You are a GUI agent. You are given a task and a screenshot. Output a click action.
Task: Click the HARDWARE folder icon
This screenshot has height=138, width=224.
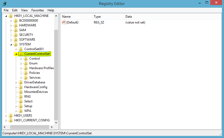pos(16,25)
